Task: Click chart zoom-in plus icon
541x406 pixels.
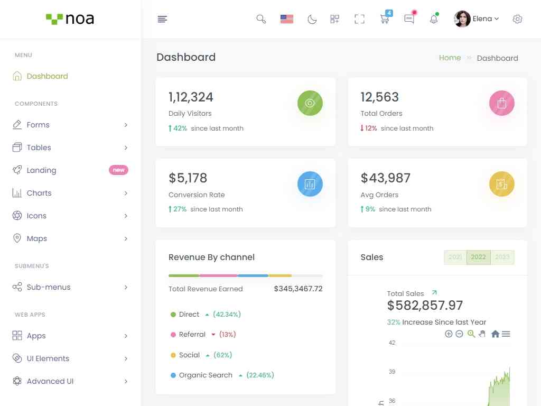Action: (x=449, y=334)
